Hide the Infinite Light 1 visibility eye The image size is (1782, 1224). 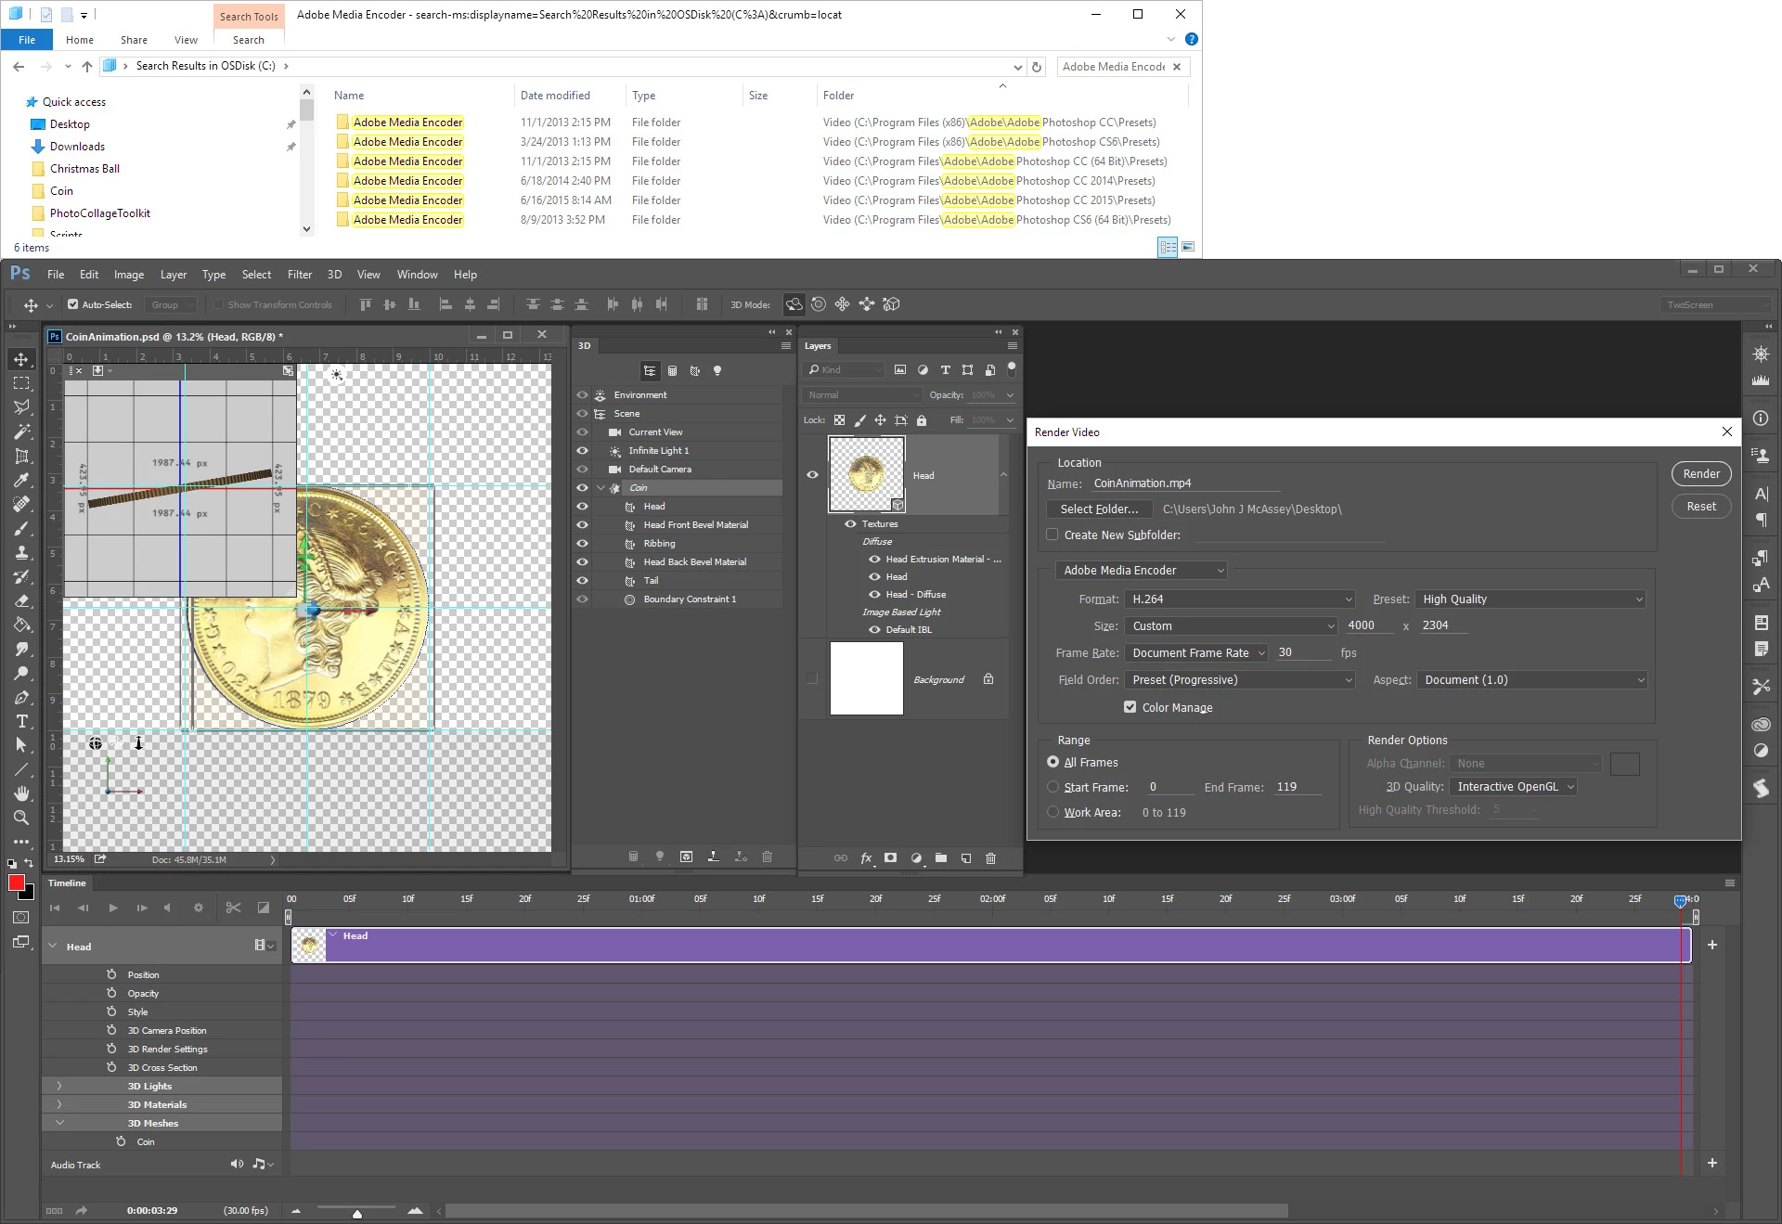pyautogui.click(x=582, y=451)
